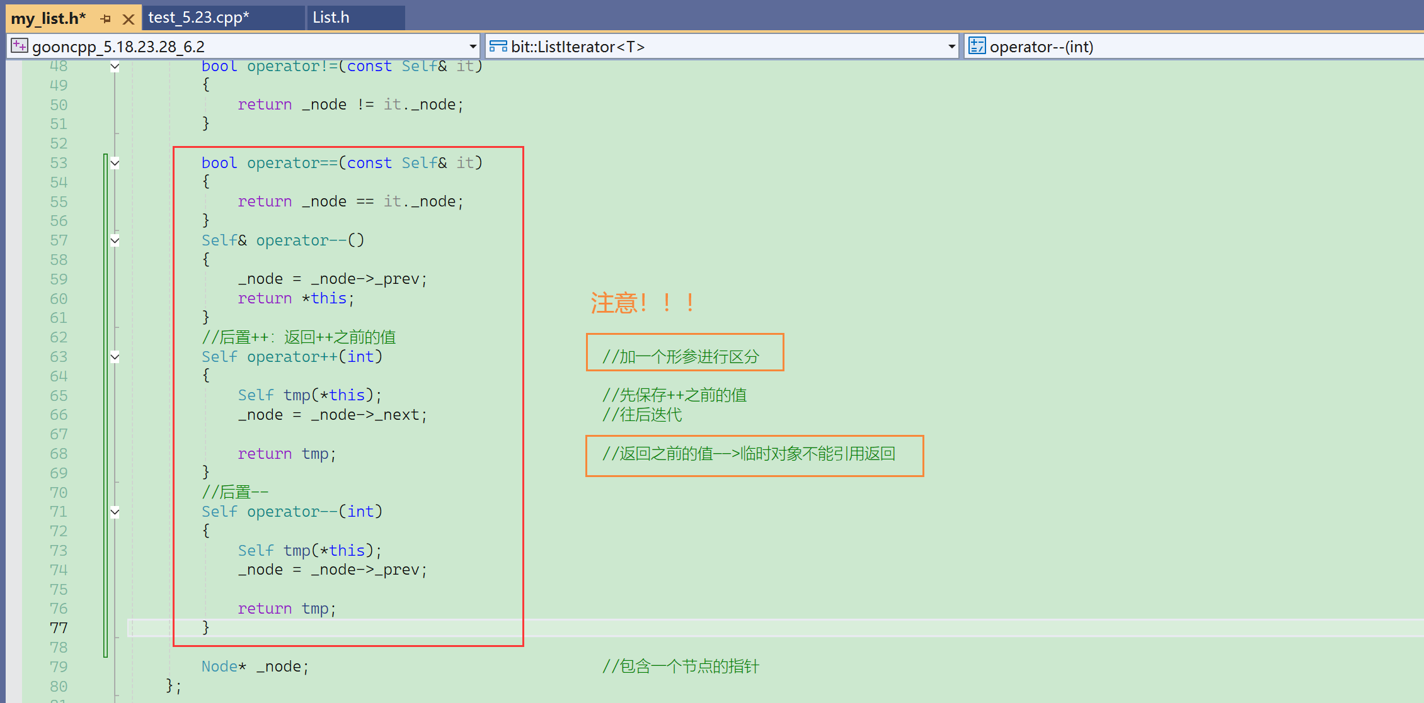Collapse operator--(int) at line 71
The height and width of the screenshot is (703, 1424).
click(x=115, y=512)
